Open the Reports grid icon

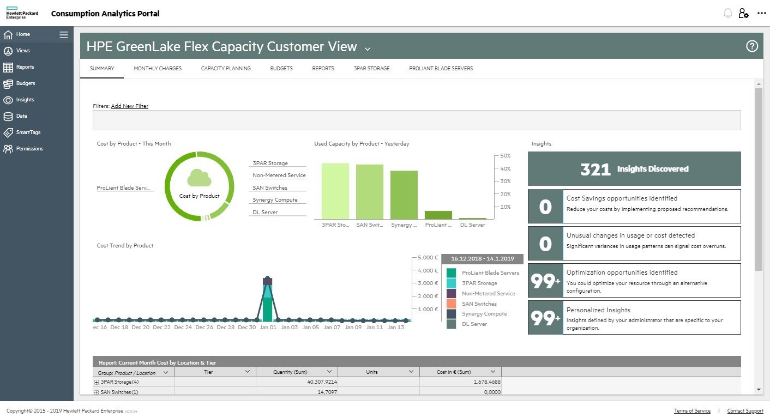click(x=8, y=68)
